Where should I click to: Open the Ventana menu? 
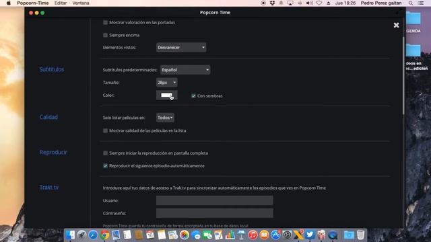point(81,3)
